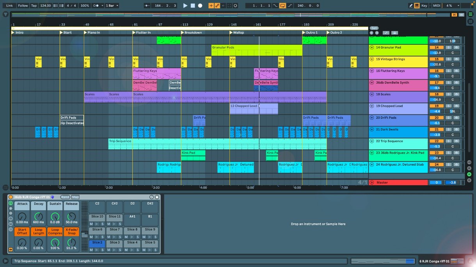
Task: Enable the computer MIDI keyboard icon
Action: (417, 6)
